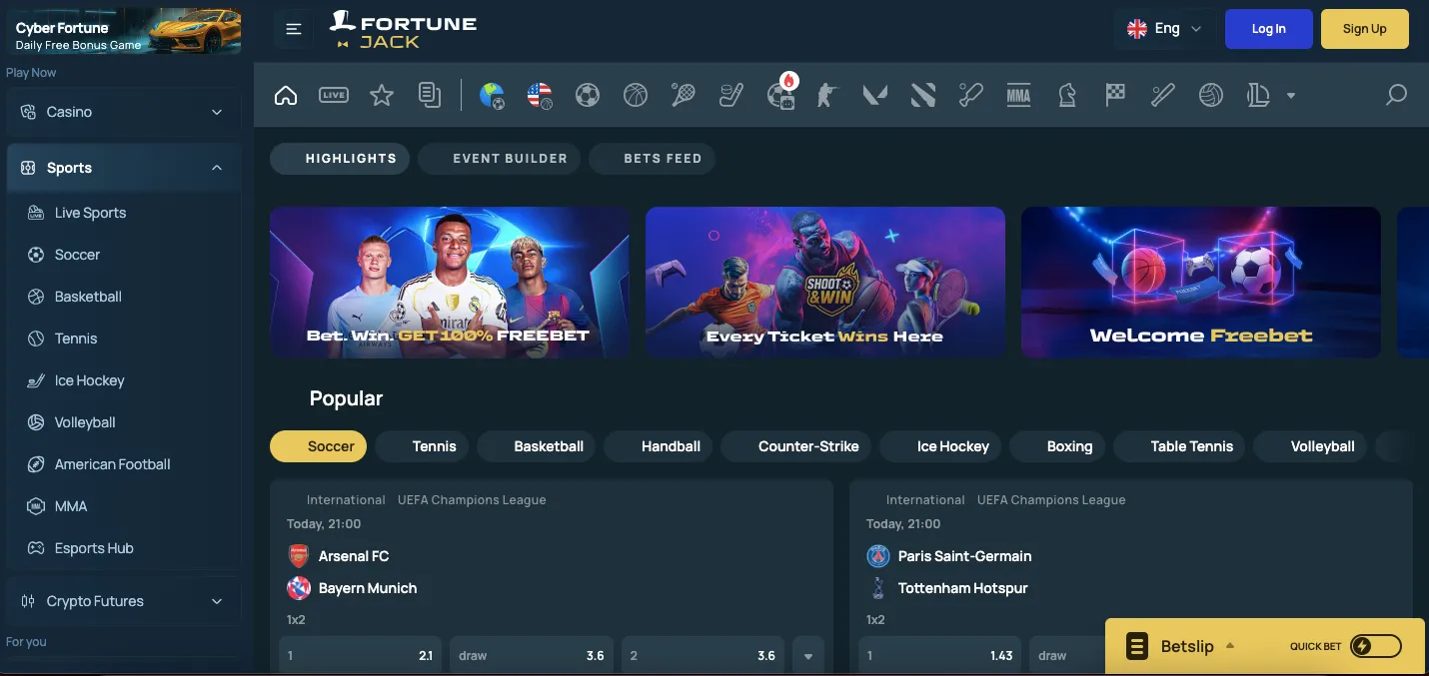This screenshot has height=676, width=1429.
Task: Open the bet history documents icon
Action: pyautogui.click(x=430, y=95)
